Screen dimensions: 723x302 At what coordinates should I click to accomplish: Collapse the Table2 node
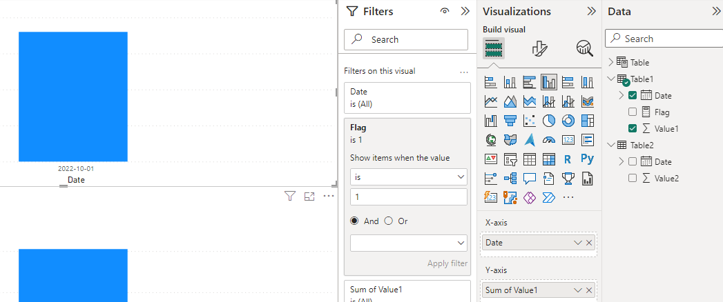click(x=611, y=145)
